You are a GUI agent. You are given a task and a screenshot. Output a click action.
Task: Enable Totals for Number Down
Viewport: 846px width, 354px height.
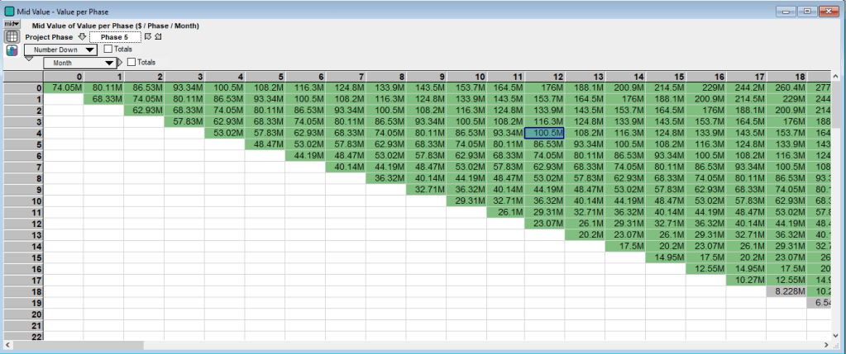(x=108, y=50)
